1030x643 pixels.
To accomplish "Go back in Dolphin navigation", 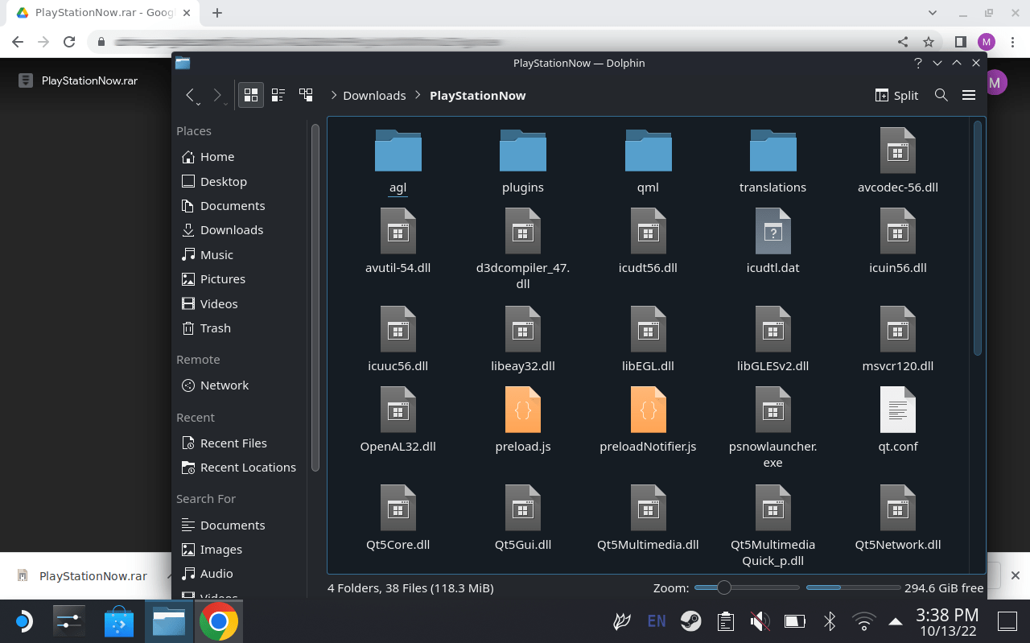I will [191, 95].
